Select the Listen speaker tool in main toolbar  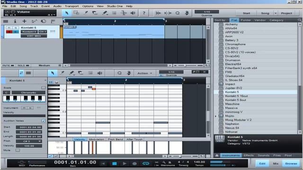click(x=133, y=13)
